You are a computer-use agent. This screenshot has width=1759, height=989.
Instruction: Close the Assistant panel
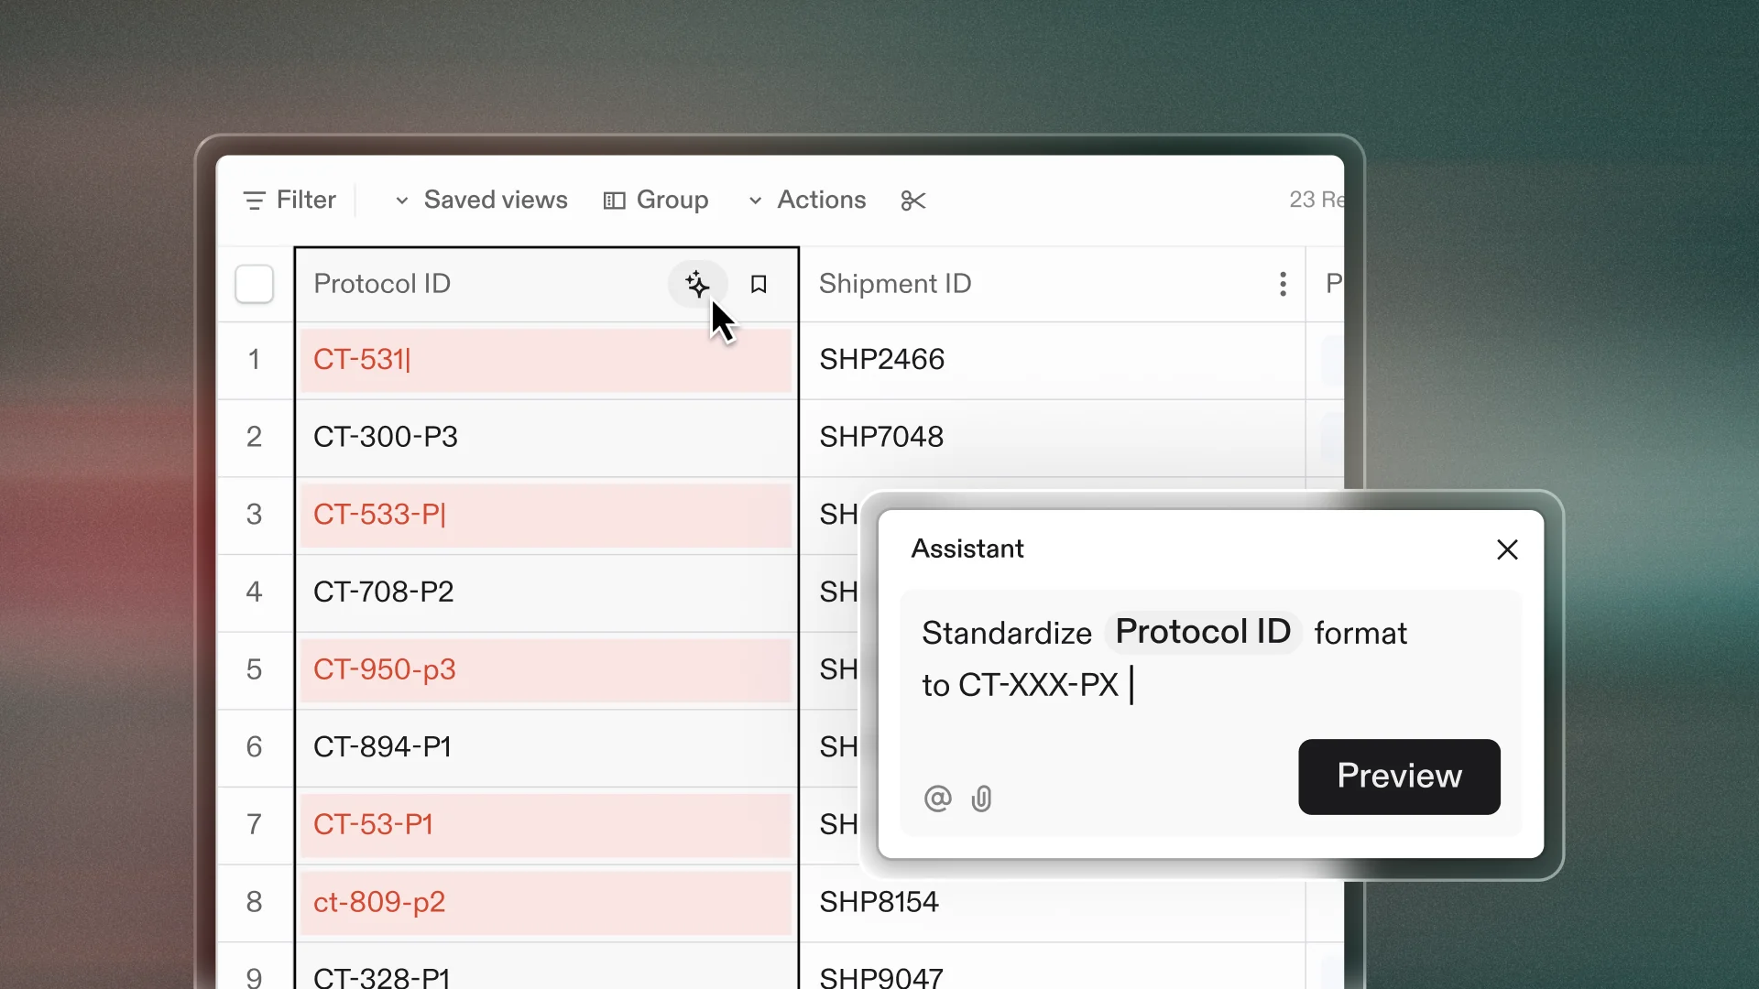point(1507,549)
